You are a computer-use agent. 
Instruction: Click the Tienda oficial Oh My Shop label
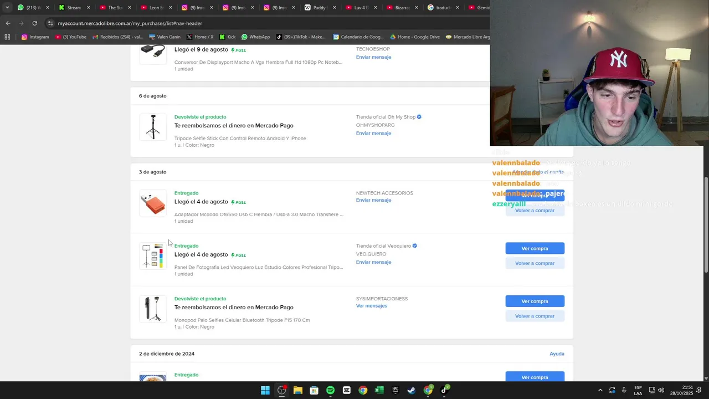click(x=386, y=117)
